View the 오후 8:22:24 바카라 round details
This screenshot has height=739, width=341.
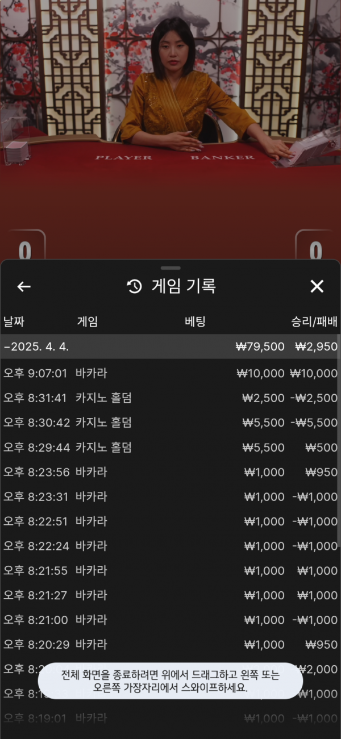(170, 546)
